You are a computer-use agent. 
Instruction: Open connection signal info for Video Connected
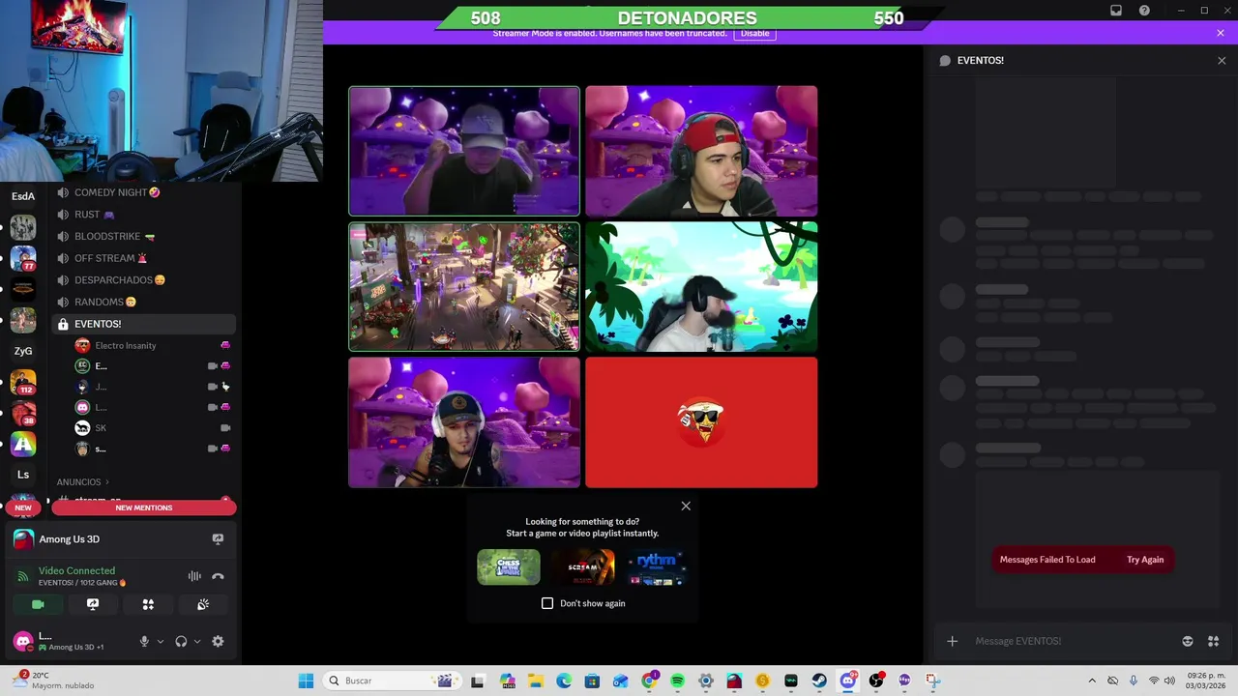tap(23, 576)
